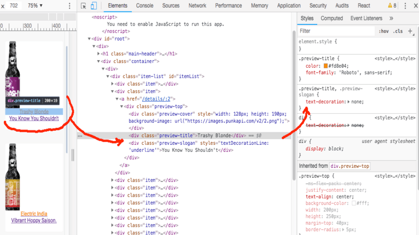The height and width of the screenshot is (235, 419).
Task: Collapse the div preview-top node
Action: 121,107
